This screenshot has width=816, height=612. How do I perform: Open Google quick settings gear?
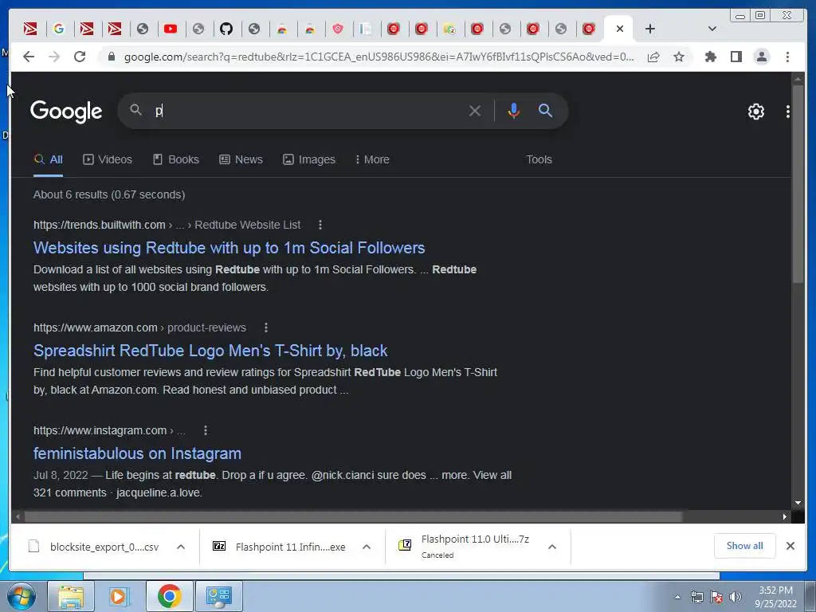(755, 112)
